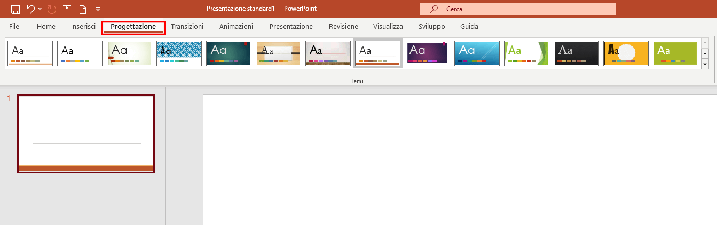This screenshot has height=225, width=717.
Task: Expand the full Temi themes gallery
Action: click(705, 63)
